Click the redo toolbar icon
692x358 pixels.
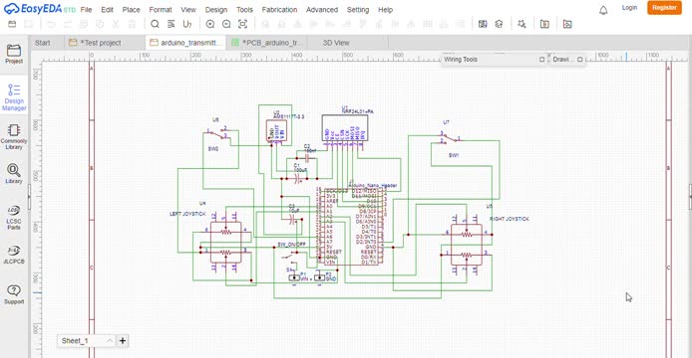point(68,24)
